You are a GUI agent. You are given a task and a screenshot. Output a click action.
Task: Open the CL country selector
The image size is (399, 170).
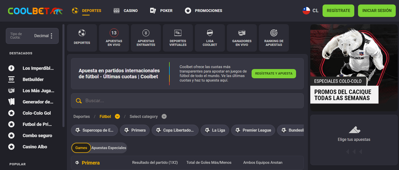311,10
